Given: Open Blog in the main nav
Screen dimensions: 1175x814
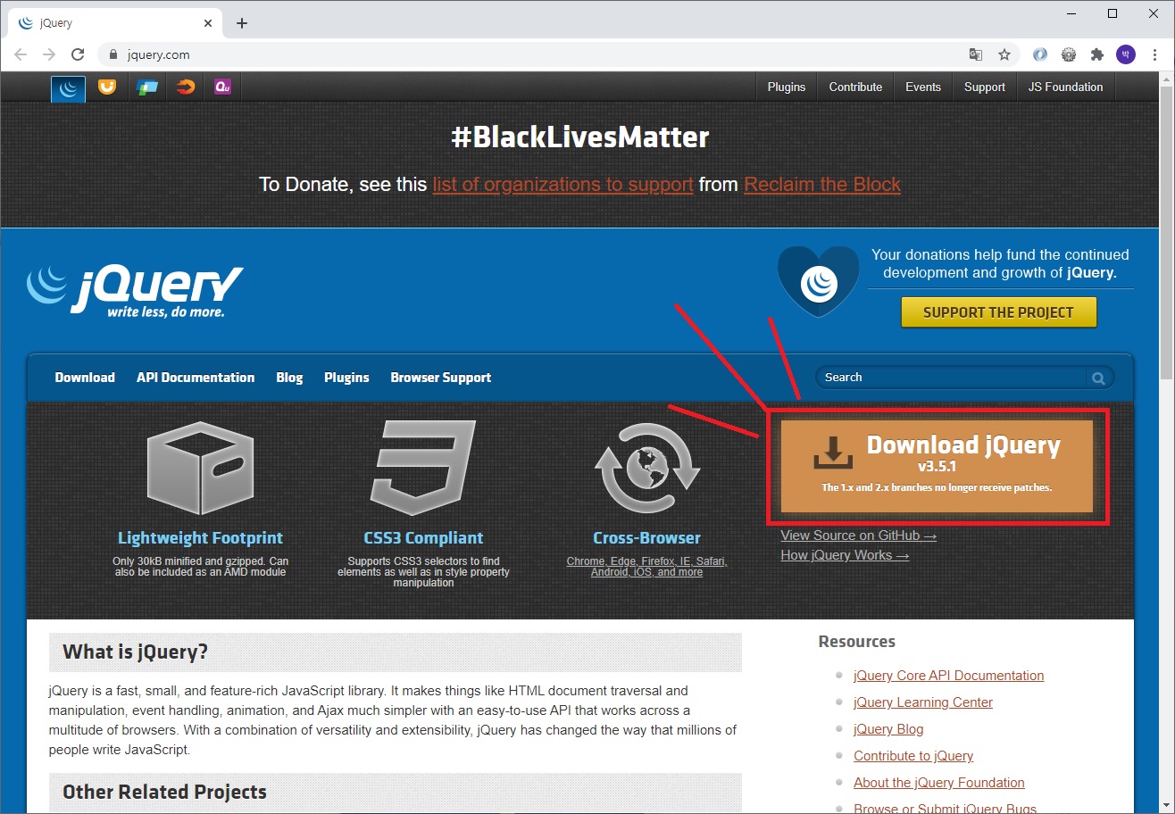Looking at the screenshot, I should point(289,378).
